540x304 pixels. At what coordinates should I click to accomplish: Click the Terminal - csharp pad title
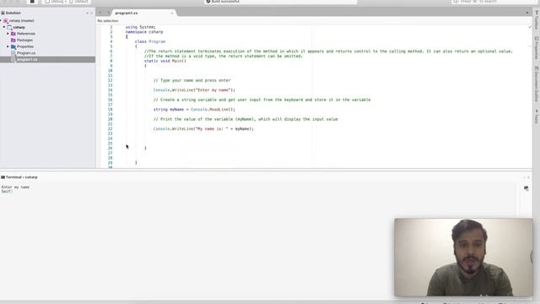click(x=21, y=177)
